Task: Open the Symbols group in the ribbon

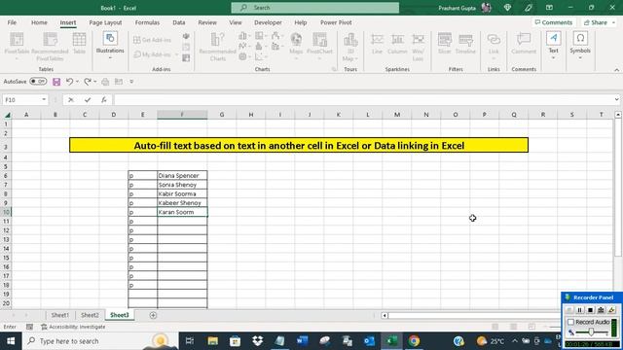Action: point(580,45)
